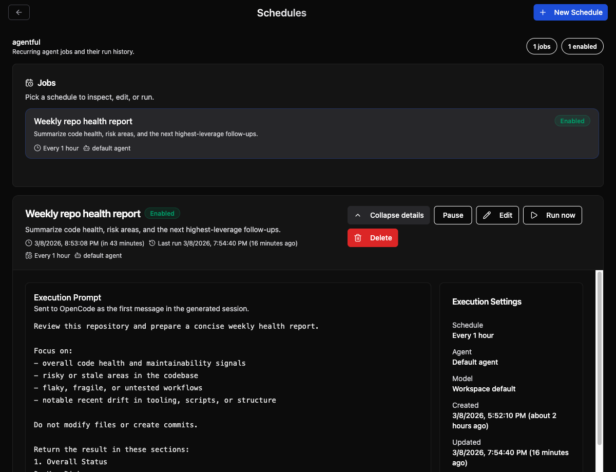Create a New Schedule
Image resolution: width=616 pixels, height=472 pixels.
[x=570, y=12]
